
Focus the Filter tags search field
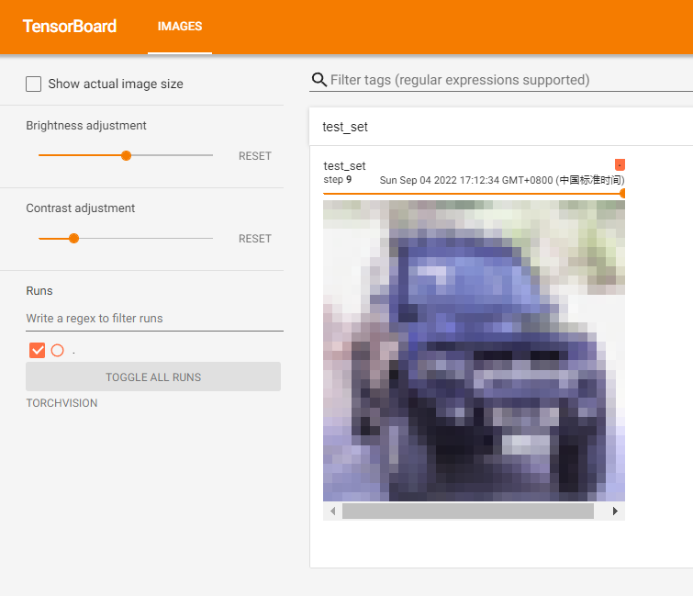pos(505,80)
